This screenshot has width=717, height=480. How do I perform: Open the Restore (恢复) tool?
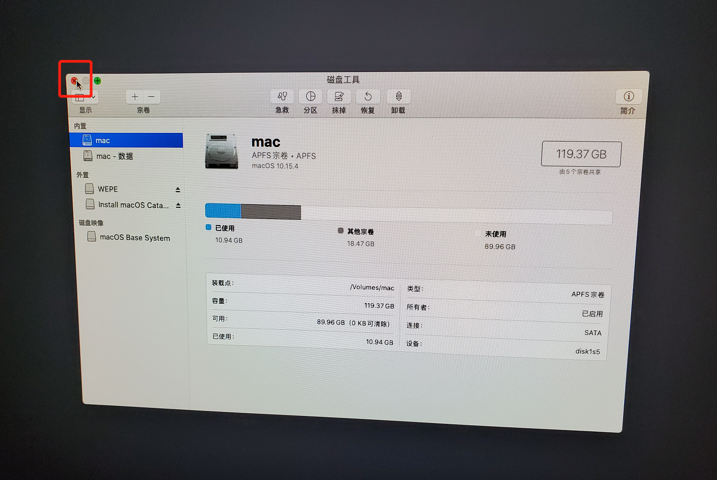[368, 97]
